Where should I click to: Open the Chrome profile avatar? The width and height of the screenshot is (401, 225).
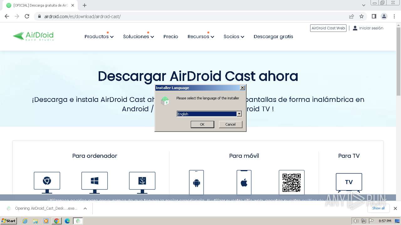[x=384, y=16]
